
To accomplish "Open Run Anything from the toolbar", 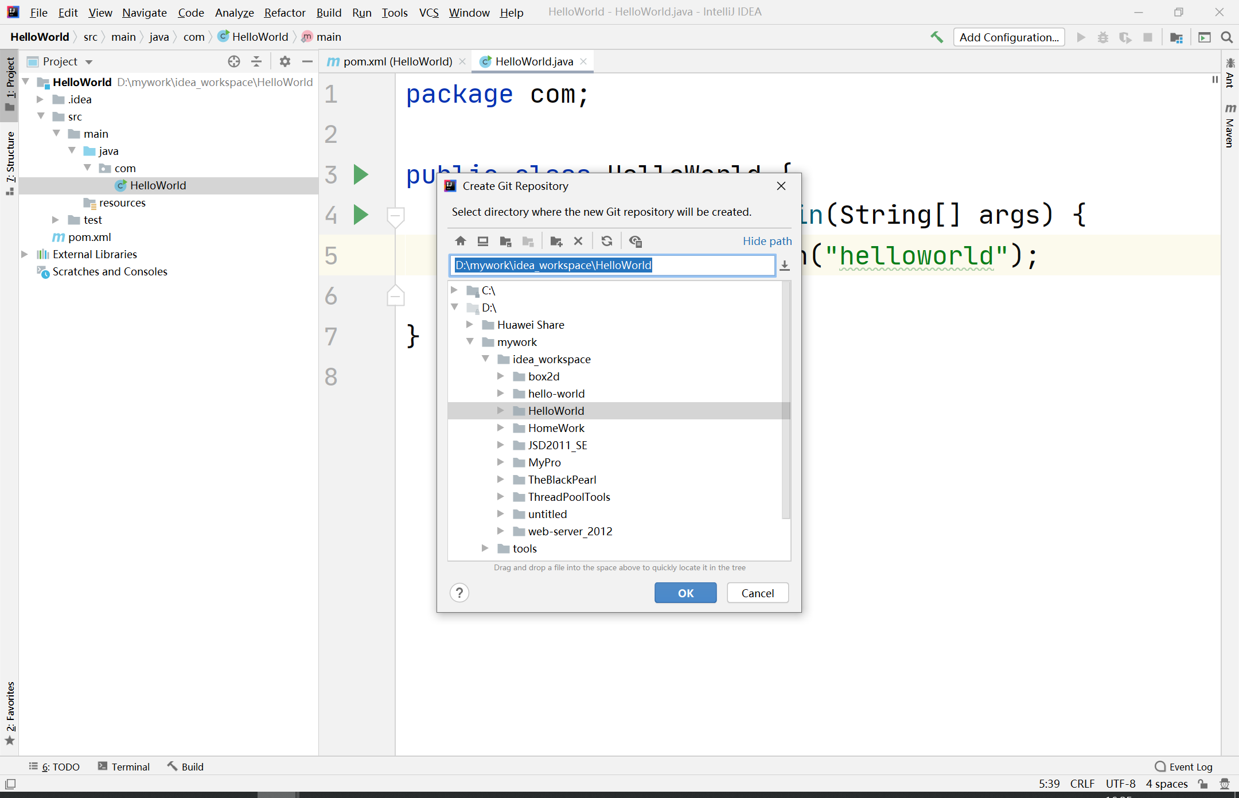I will pos(1205,38).
